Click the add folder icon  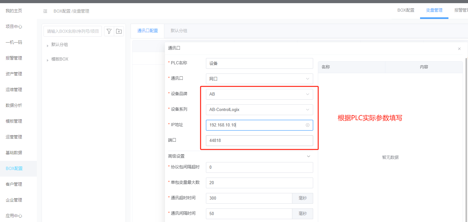[119, 31]
